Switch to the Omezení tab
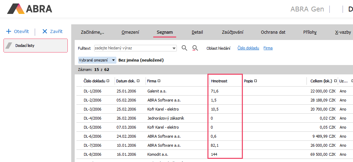 (x=130, y=32)
